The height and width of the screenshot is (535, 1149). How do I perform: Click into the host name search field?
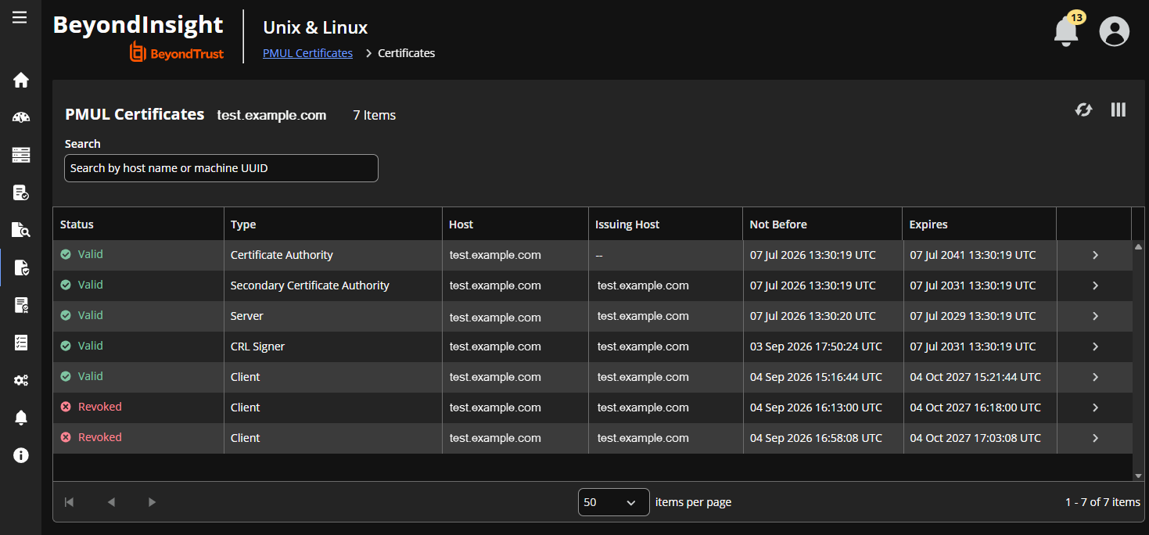(x=221, y=168)
